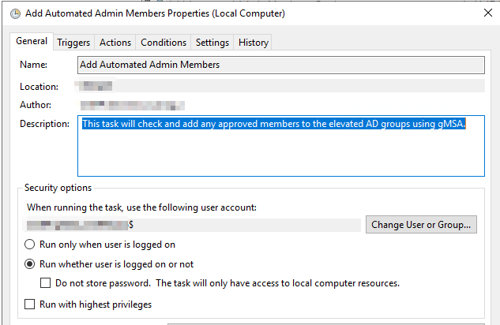Click the dialog title text
500x325 pixels.
point(155,13)
